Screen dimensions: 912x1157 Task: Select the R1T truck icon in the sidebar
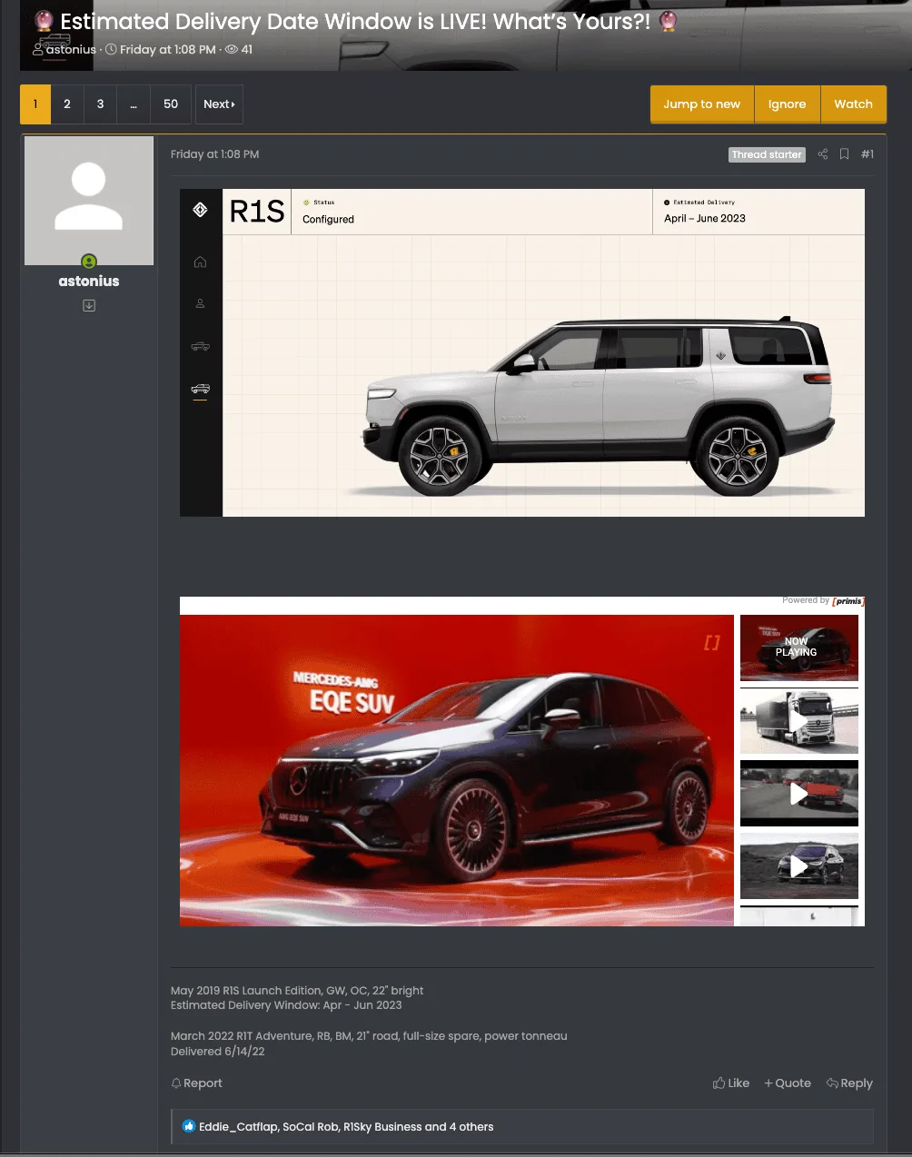[x=200, y=346]
